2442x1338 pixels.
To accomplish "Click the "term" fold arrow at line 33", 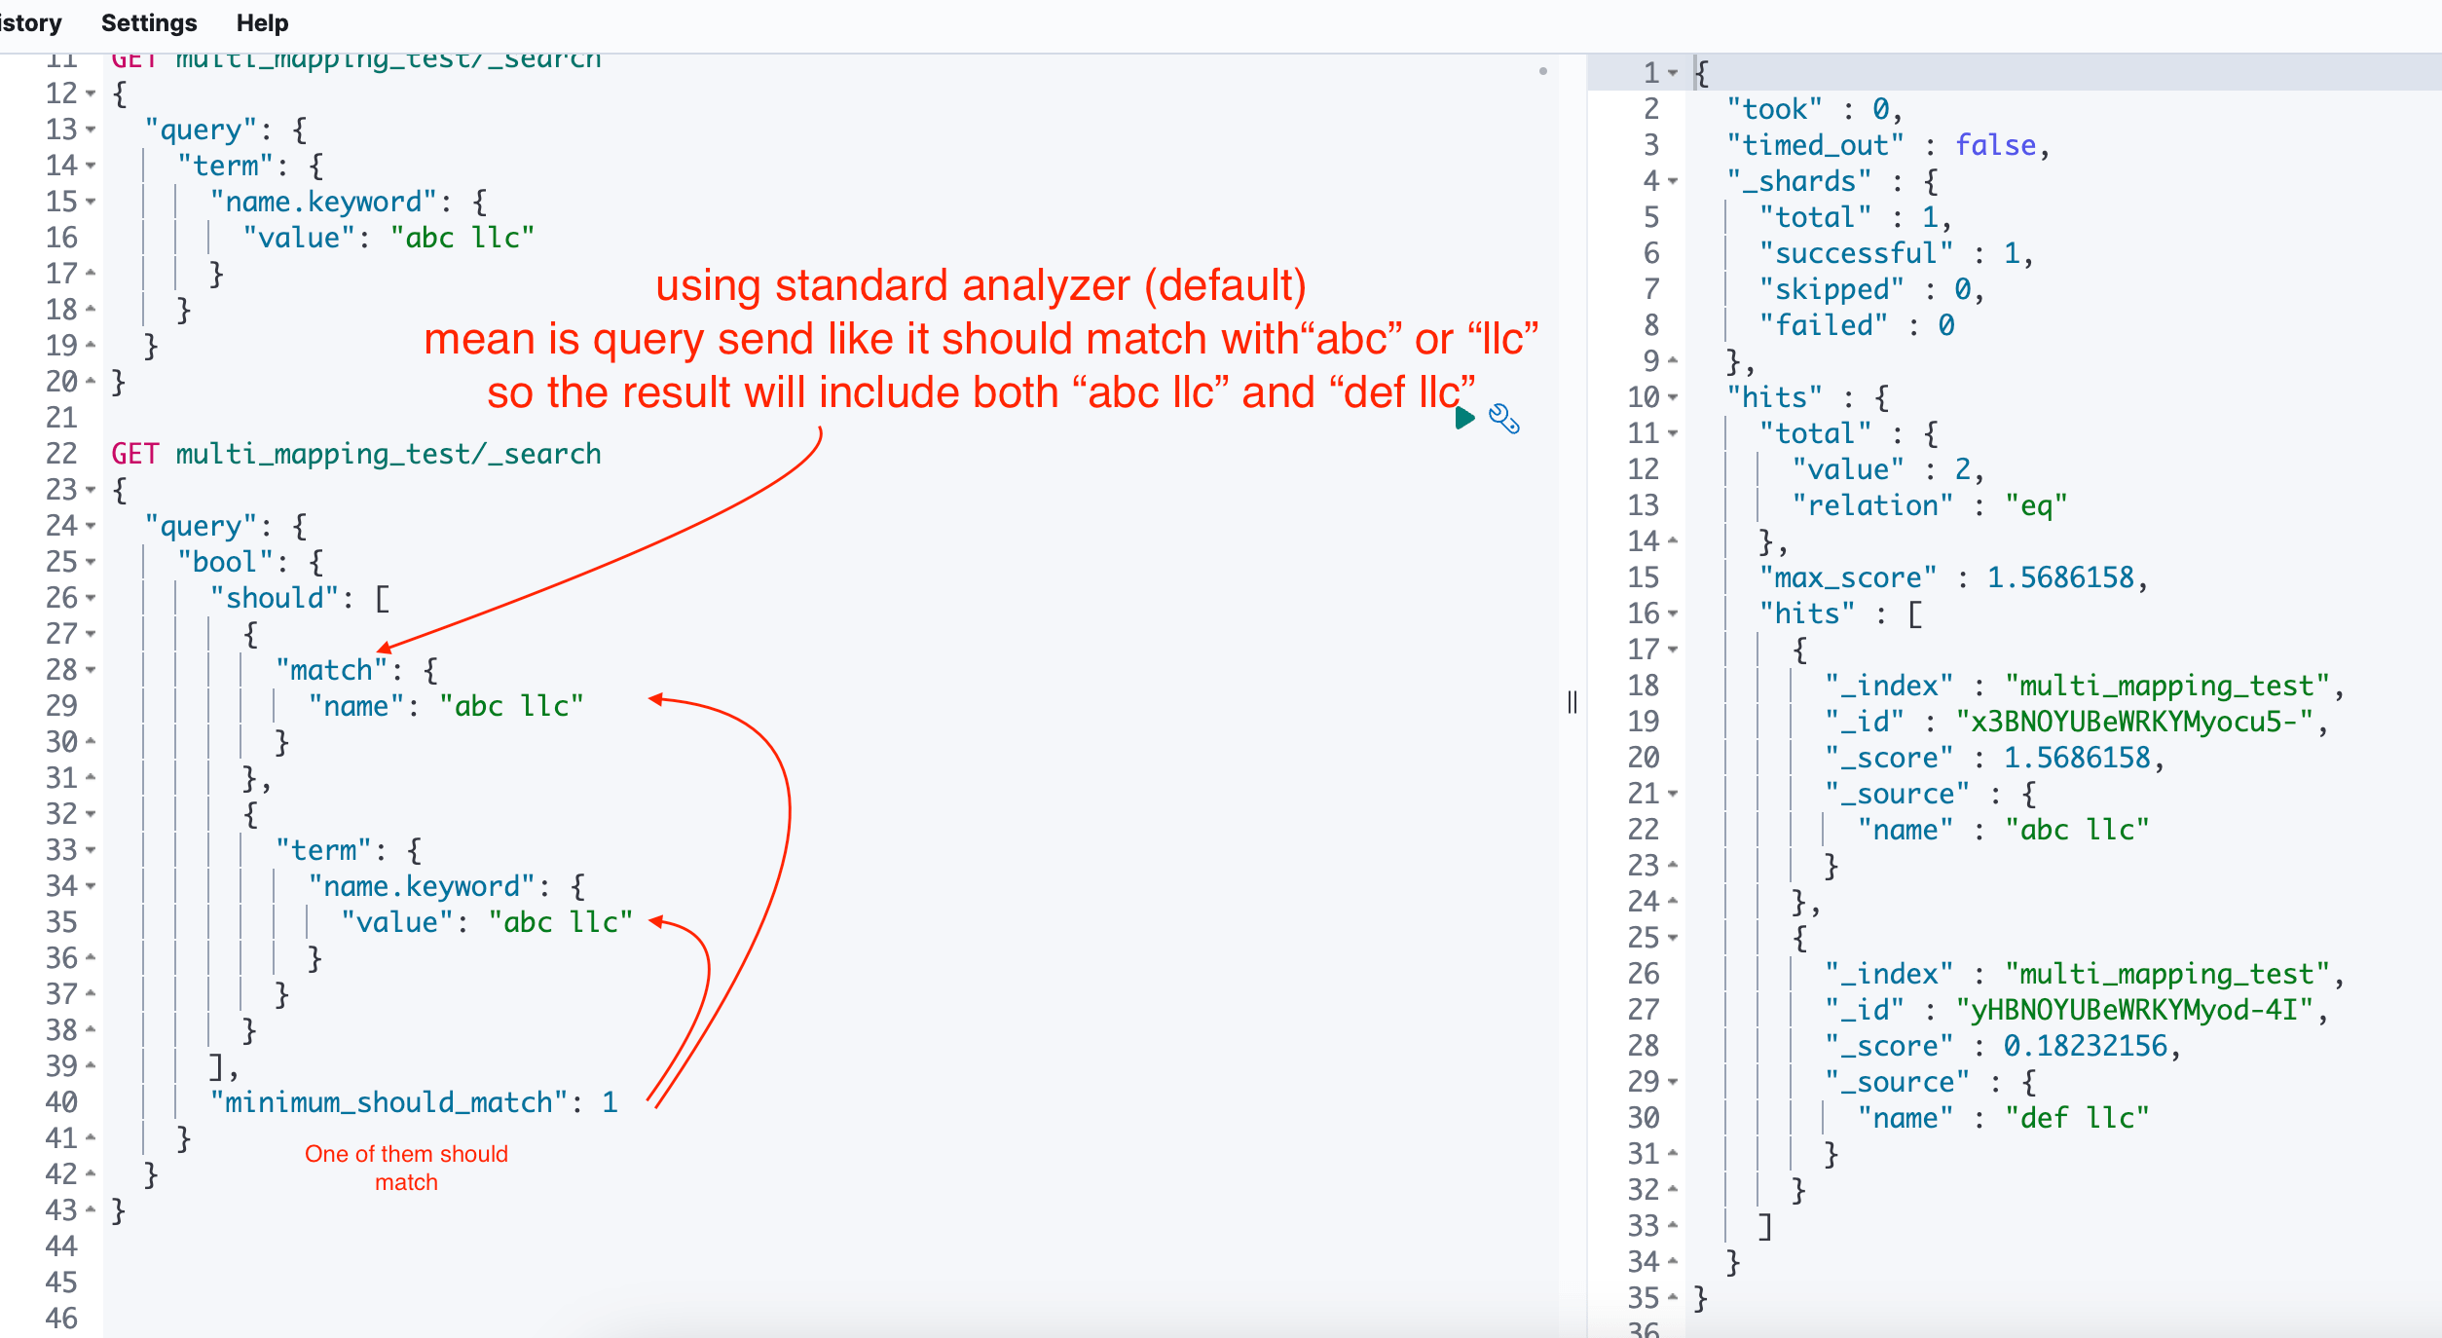I will pyautogui.click(x=91, y=850).
